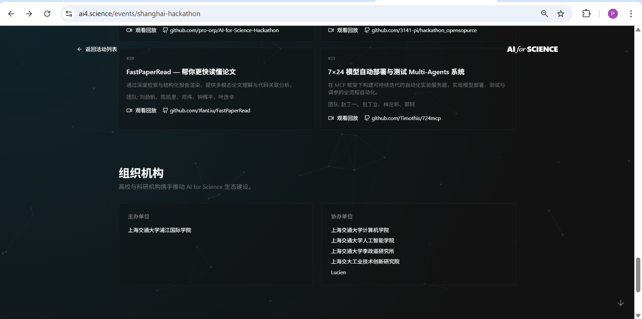
Task: Click the Lucien co-organizer entry
Action: pyautogui.click(x=338, y=272)
